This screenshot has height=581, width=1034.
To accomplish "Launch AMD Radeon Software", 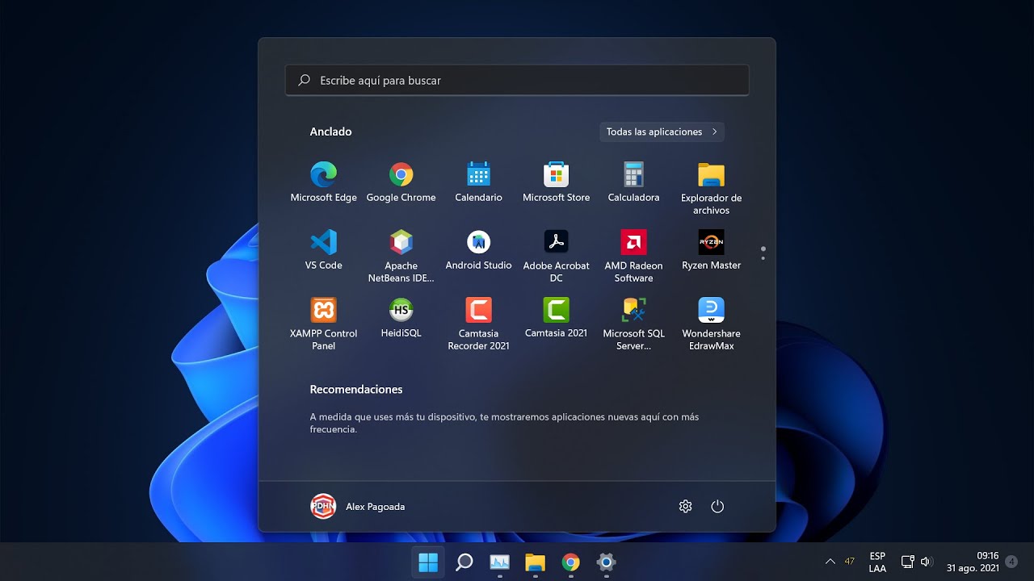I will click(x=633, y=257).
